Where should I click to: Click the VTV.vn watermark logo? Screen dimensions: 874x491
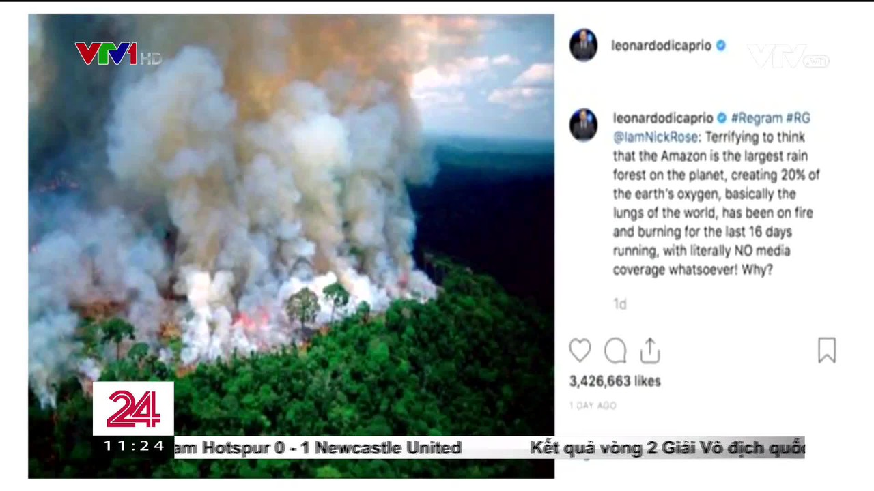click(788, 56)
